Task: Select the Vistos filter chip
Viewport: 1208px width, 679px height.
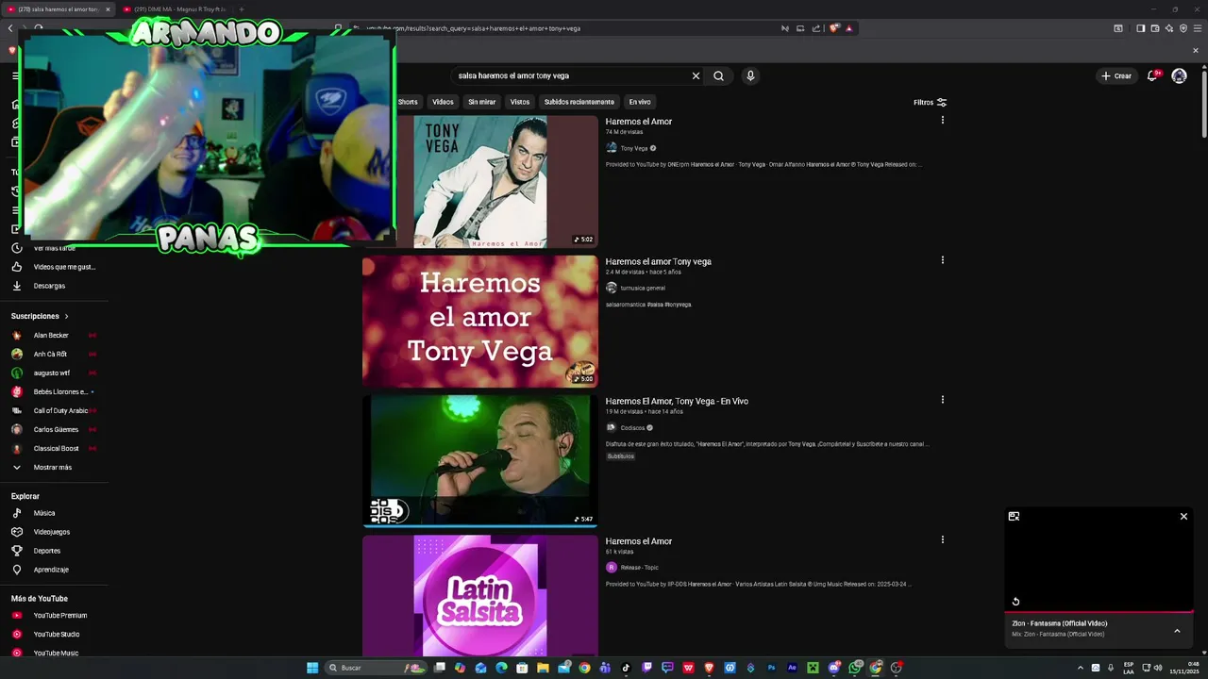Action: [520, 102]
